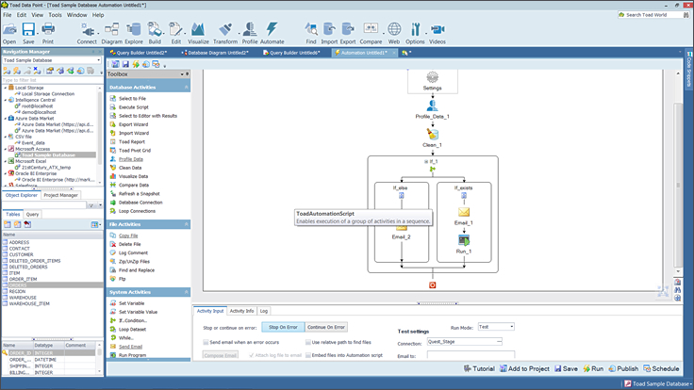The image size is (694, 390).
Task: Open the Diagram tool
Action: (x=111, y=31)
